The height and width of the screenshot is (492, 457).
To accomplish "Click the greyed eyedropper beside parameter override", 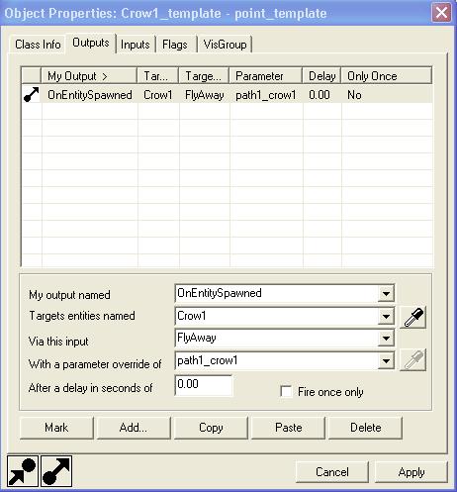I will point(412,360).
